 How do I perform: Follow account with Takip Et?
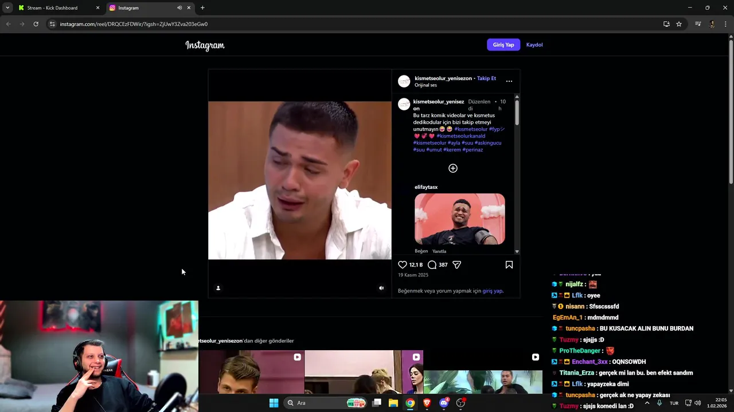(486, 78)
